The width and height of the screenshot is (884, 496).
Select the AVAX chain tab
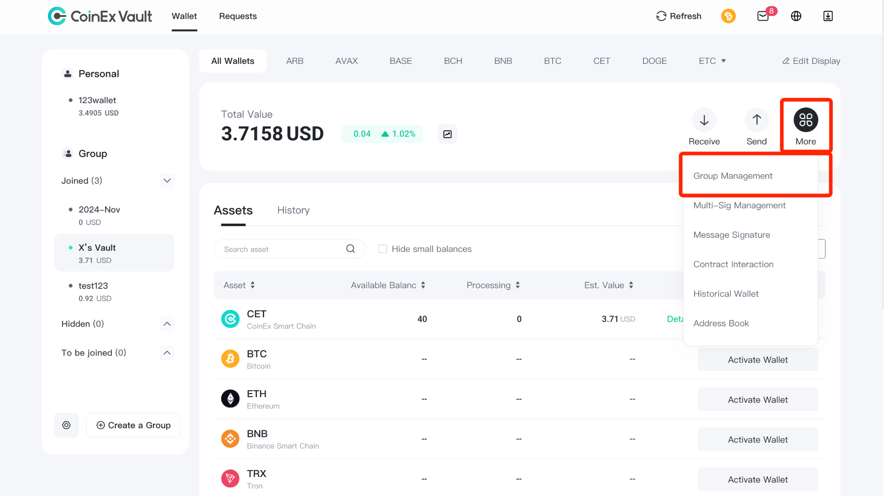(347, 61)
